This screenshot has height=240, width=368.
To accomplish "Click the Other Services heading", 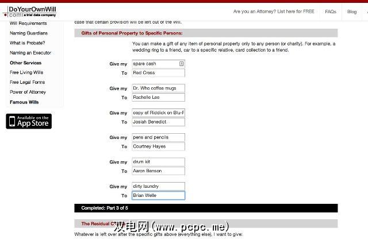I will (25, 63).
